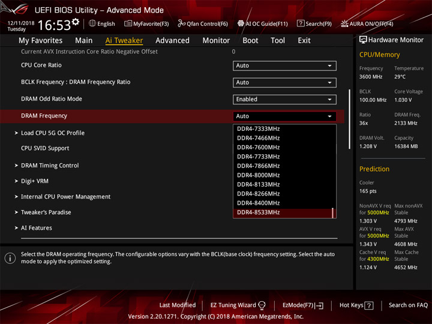Collapse the DRAM Frequency Auto dropdown
Viewport: 432px width, 324px height.
(x=284, y=116)
